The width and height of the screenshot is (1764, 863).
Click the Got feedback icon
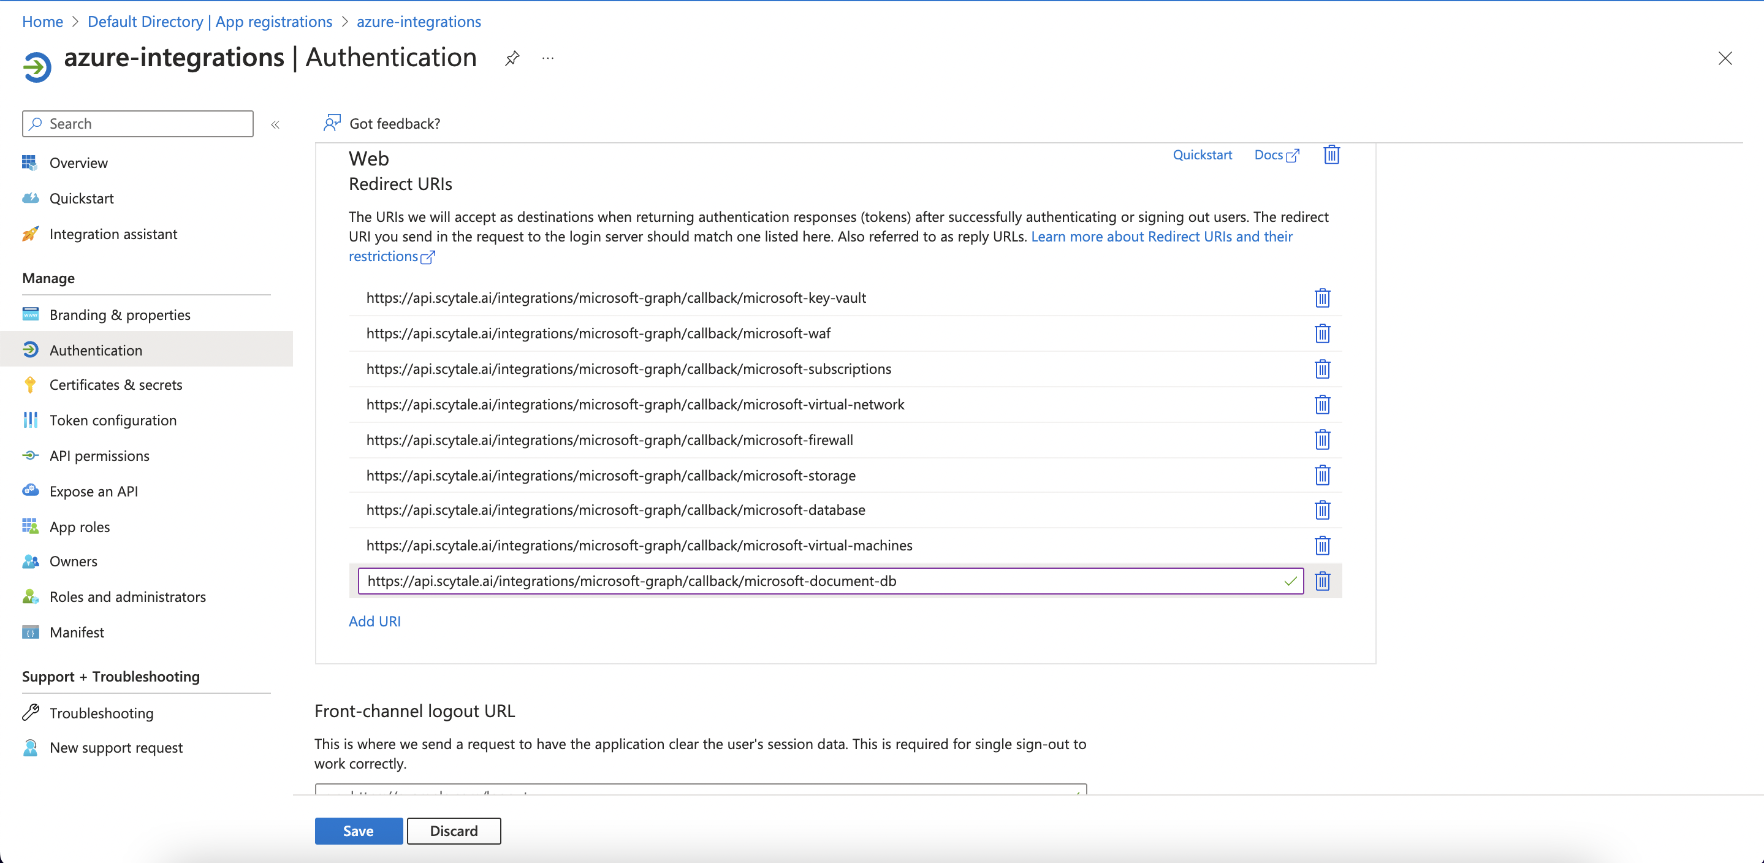click(x=332, y=123)
